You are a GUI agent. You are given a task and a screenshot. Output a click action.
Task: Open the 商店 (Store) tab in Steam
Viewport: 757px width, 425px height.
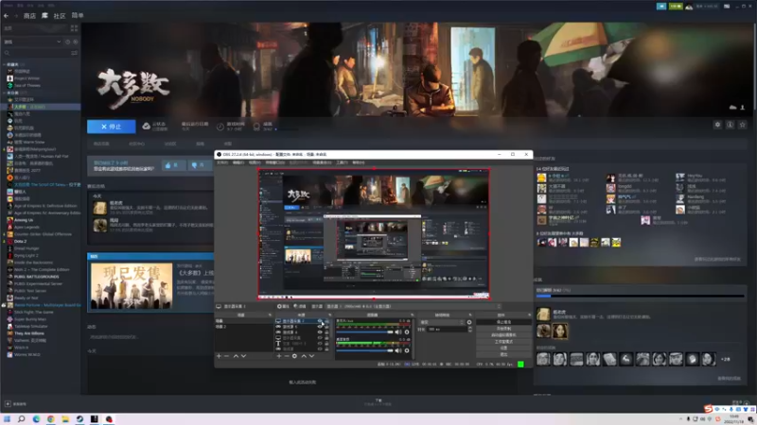[x=29, y=16]
